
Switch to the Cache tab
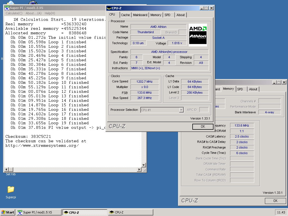pyautogui.click(x=125, y=15)
